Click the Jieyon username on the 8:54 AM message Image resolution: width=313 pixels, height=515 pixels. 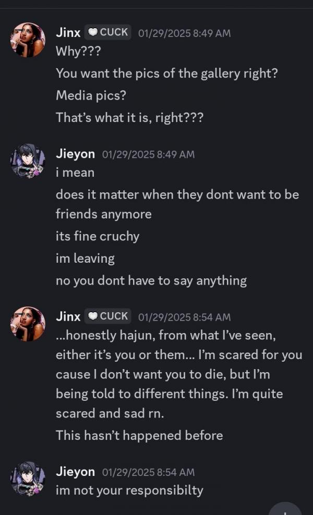click(x=75, y=472)
